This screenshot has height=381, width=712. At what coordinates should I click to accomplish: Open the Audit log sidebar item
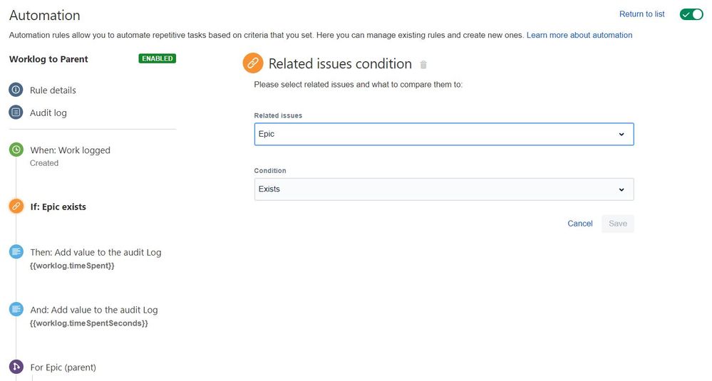[x=48, y=113]
